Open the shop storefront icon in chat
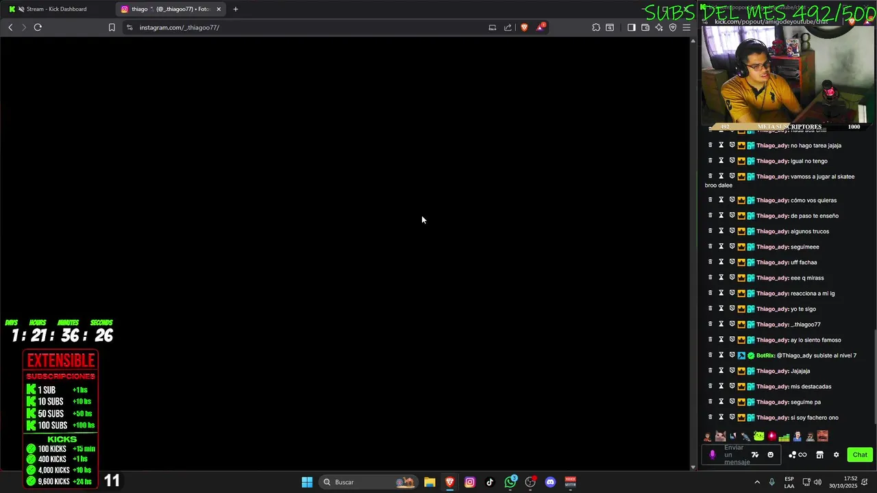Viewport: 877px width, 493px height. 819,455
